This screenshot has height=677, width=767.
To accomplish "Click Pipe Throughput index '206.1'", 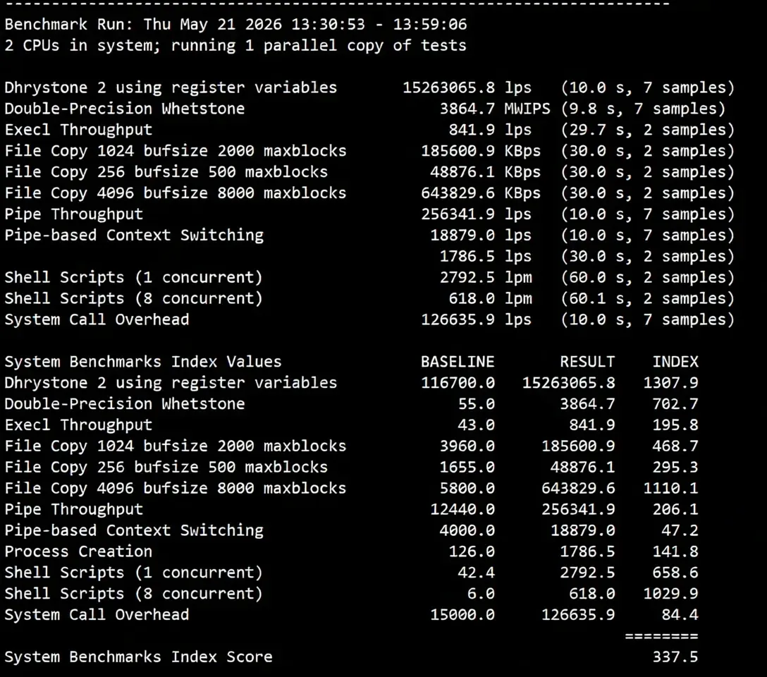I will click(675, 508).
